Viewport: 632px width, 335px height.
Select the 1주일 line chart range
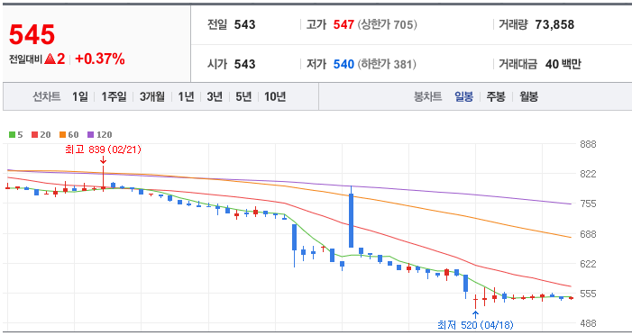click(114, 96)
